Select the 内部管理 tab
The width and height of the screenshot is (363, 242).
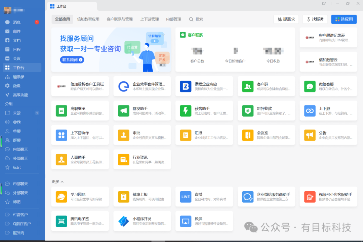[173, 19]
